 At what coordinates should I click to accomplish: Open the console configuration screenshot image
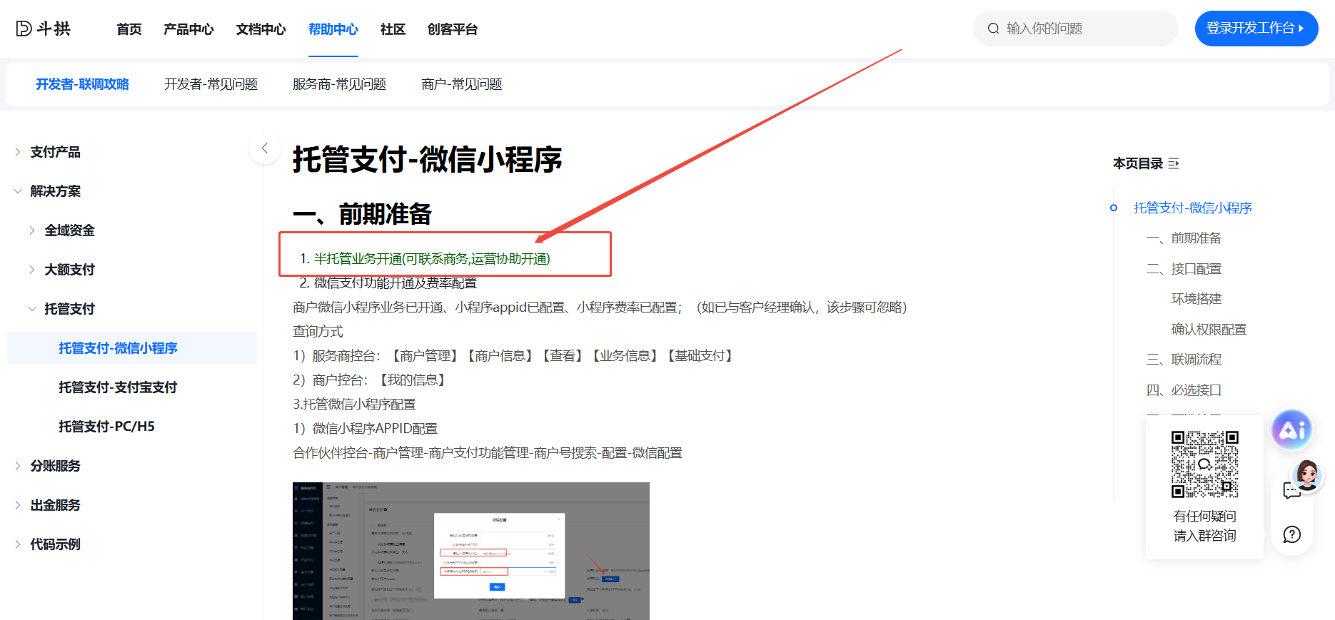(471, 551)
